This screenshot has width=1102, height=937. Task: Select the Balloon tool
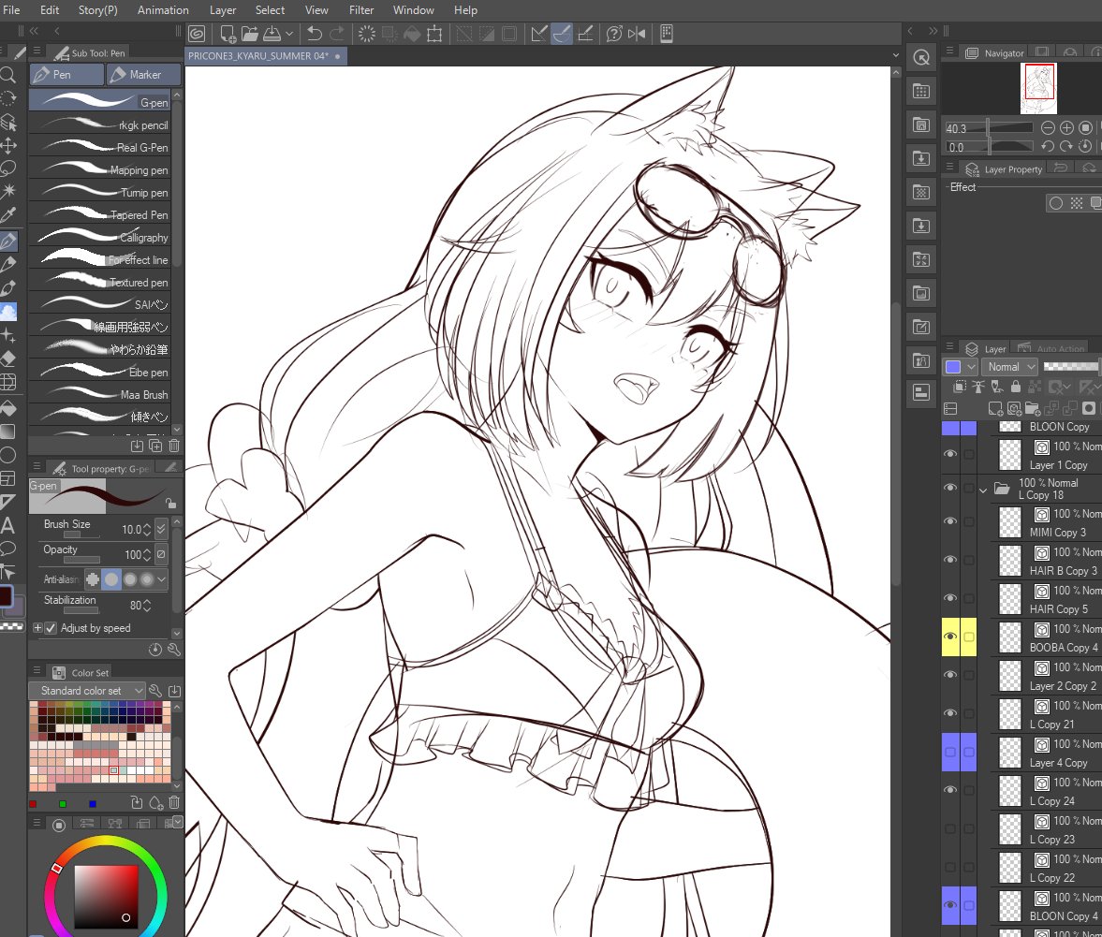[7, 549]
